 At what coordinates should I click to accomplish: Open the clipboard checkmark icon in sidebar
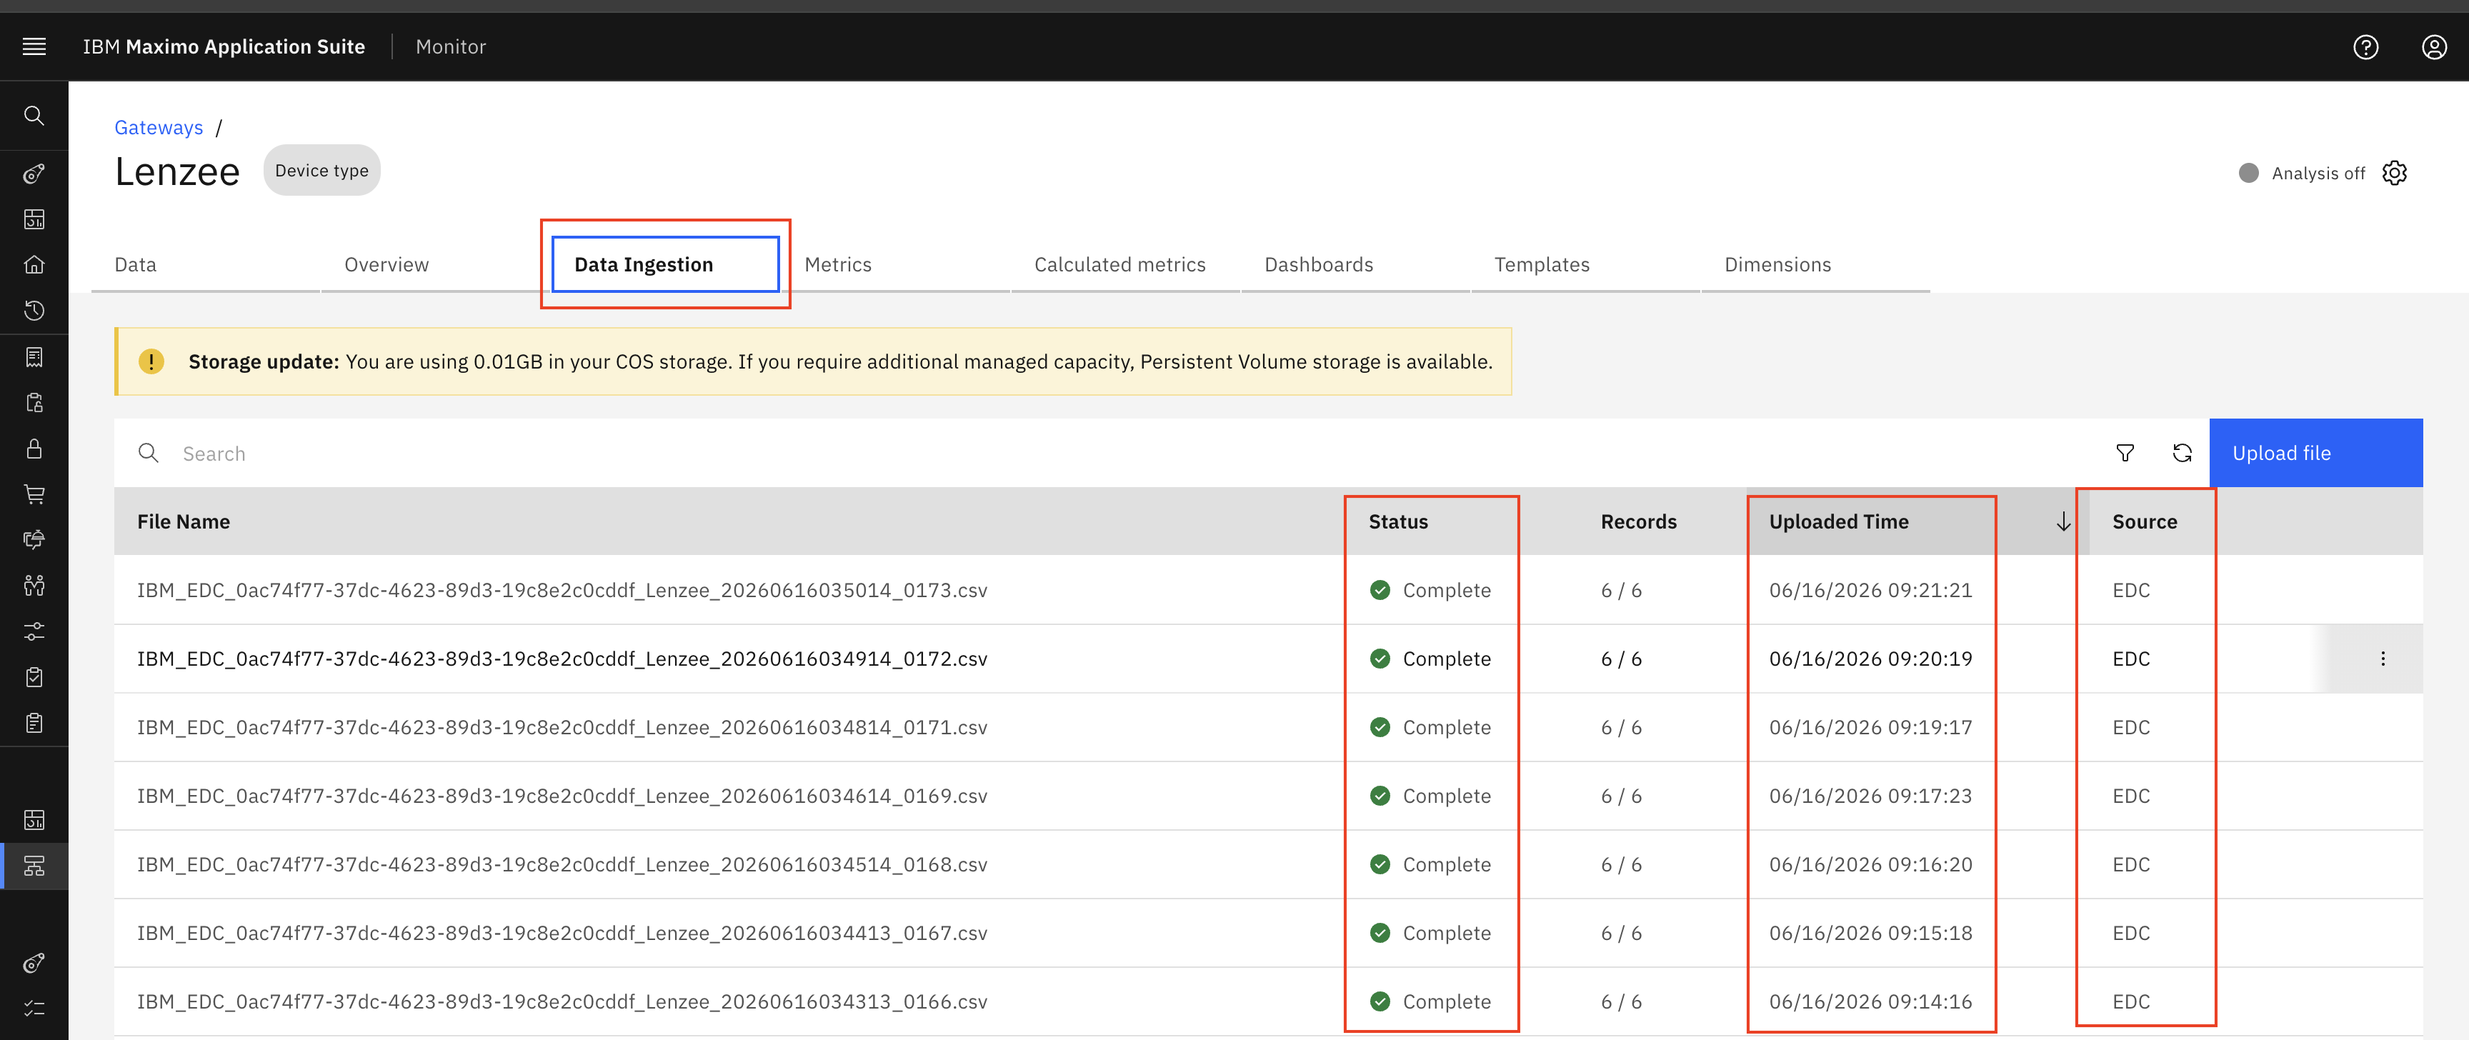pos(34,676)
